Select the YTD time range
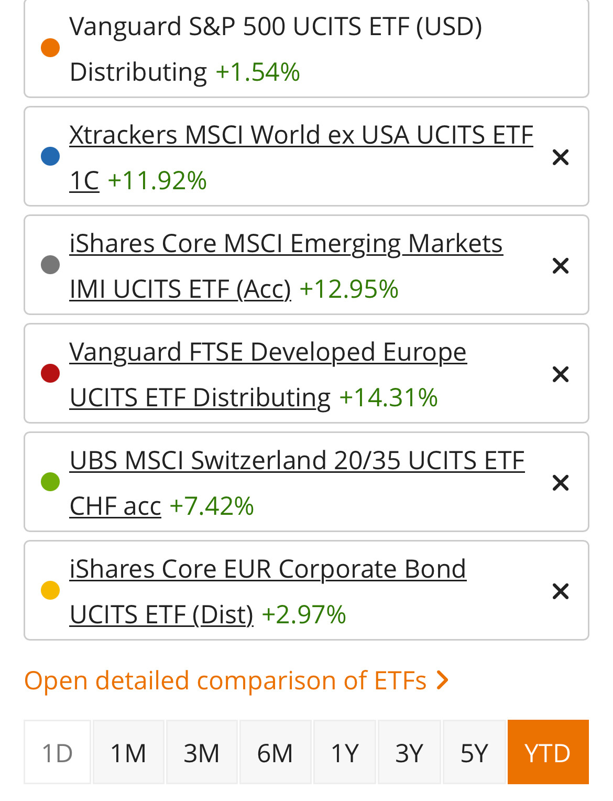 point(548,753)
